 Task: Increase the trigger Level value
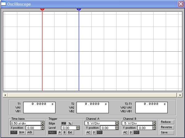78,127
